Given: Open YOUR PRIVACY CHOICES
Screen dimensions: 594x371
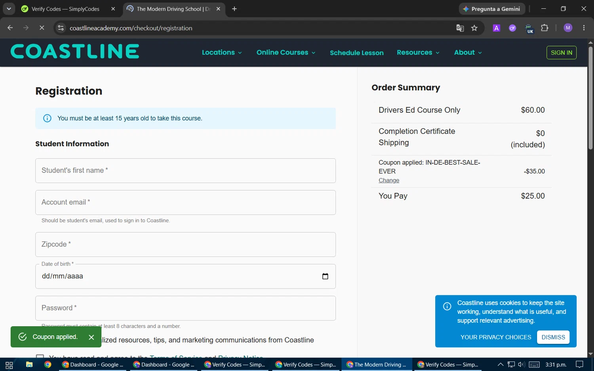Looking at the screenshot, I should [x=496, y=337].
